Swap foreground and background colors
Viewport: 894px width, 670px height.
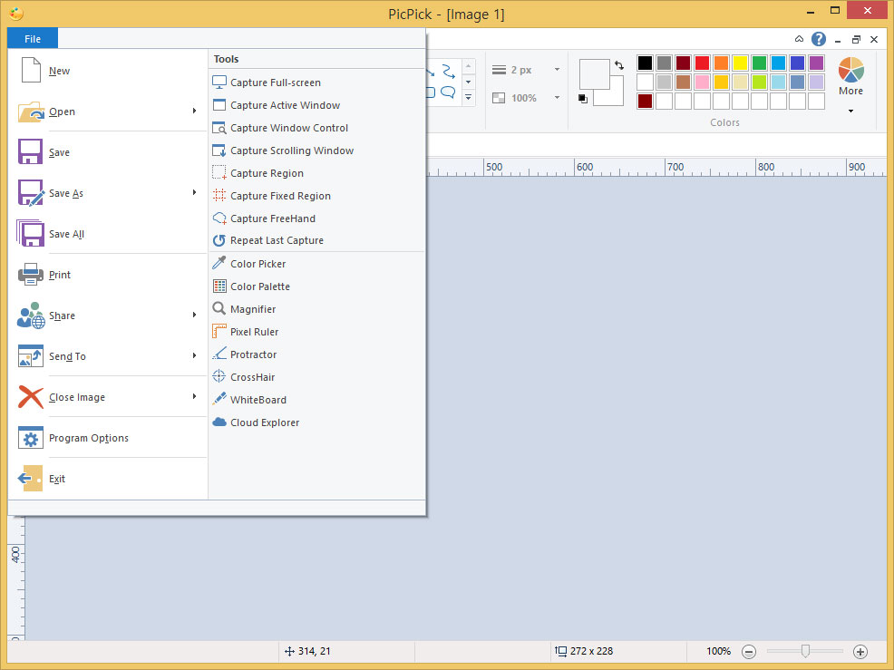click(x=619, y=65)
